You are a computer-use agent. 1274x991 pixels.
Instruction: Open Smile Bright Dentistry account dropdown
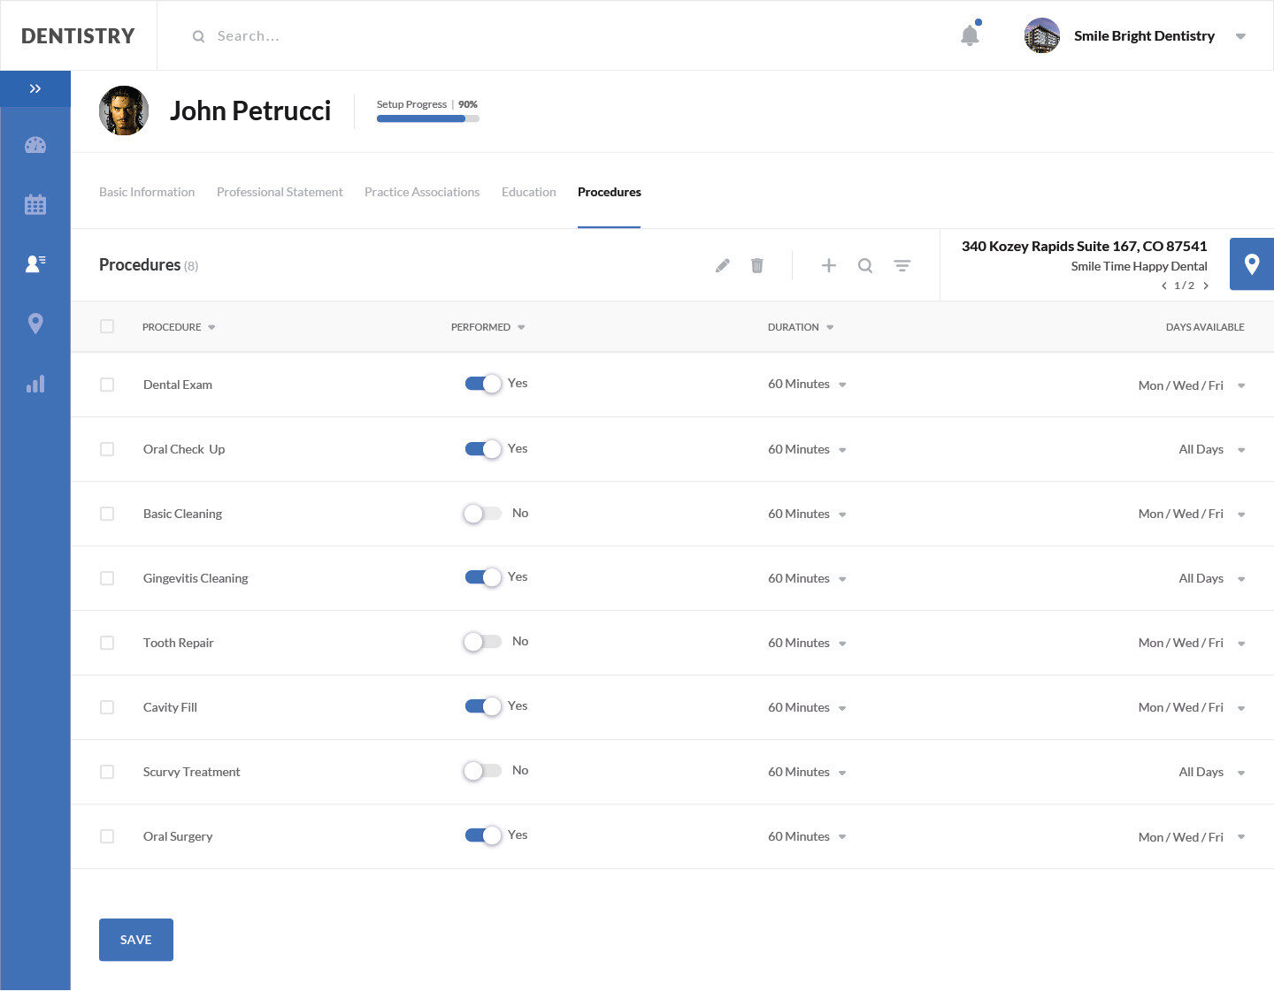pyautogui.click(x=1240, y=36)
